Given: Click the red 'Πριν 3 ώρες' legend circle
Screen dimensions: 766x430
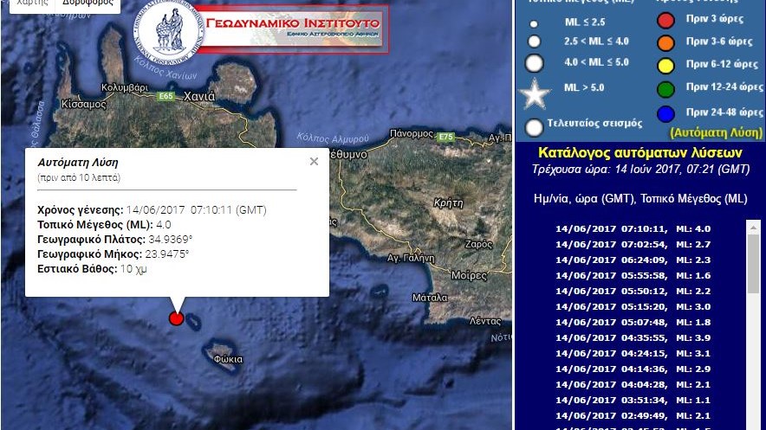Looking at the screenshot, I should pos(665,21).
